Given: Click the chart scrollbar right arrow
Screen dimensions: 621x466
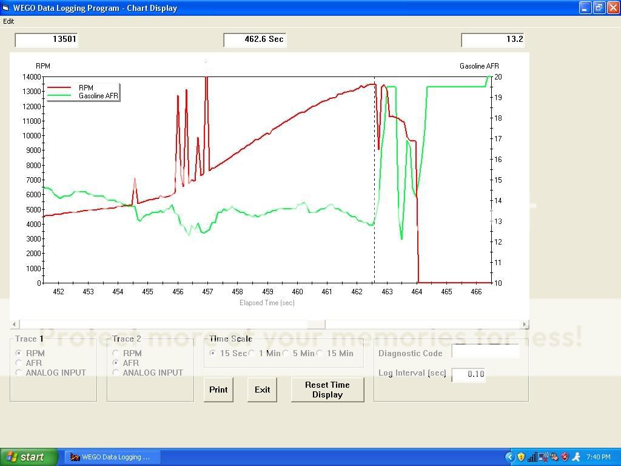Looking at the screenshot, I should (525, 324).
